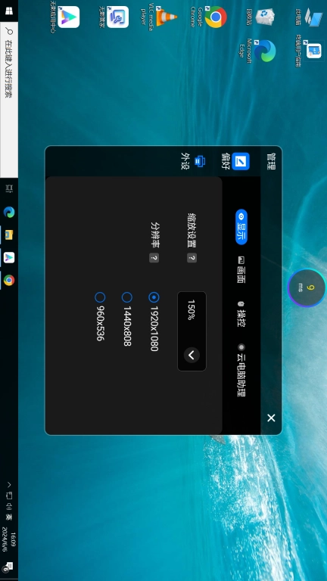This screenshot has height=581, width=327.
Task: Expand hidden system tray icons
Action: tap(9, 485)
